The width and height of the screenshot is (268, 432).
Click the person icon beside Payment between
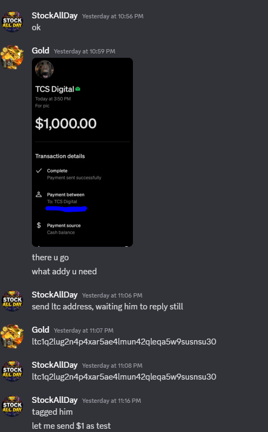(38, 194)
